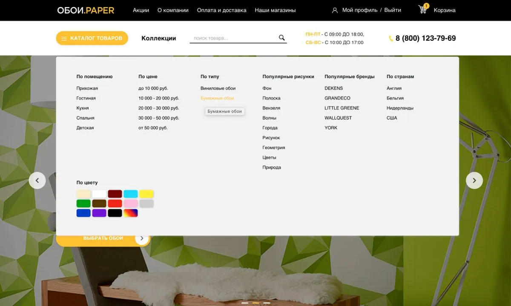Click the ОБОИ.PAPER logo
Image resolution: width=511 pixels, height=306 pixels.
pyautogui.click(x=86, y=10)
